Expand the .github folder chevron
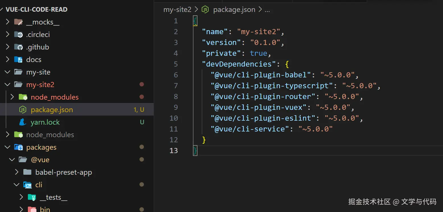443x212 pixels. (x=8, y=47)
